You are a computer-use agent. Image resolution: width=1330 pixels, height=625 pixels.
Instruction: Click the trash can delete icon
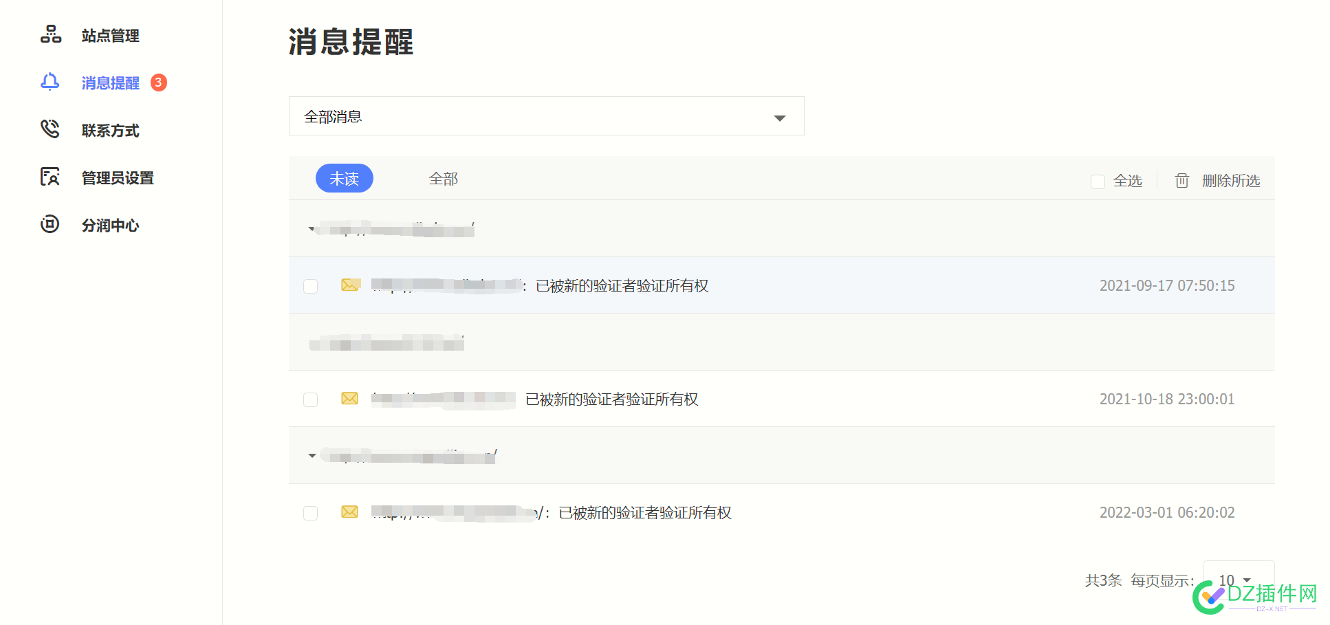(1181, 180)
